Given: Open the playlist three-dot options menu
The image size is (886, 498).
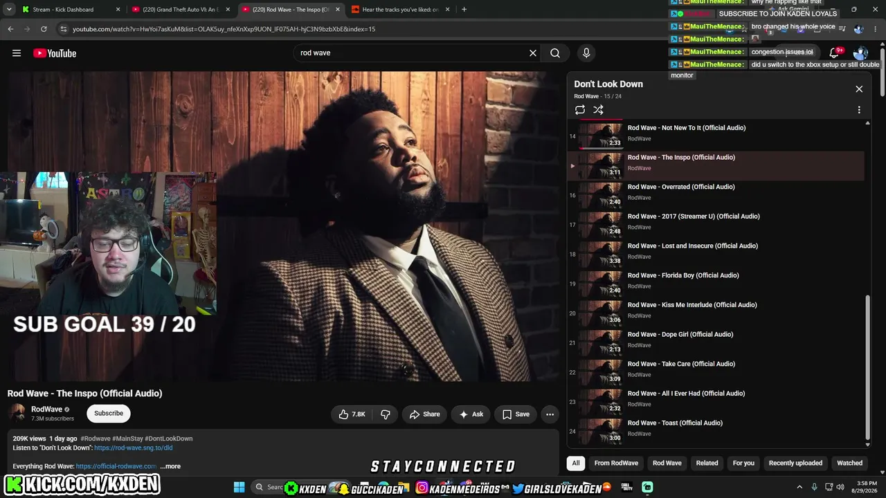Looking at the screenshot, I should click(859, 110).
